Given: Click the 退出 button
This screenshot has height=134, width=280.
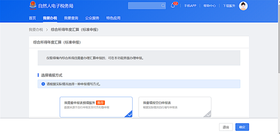Looking at the screenshot, I should coord(226,127).
